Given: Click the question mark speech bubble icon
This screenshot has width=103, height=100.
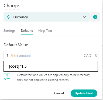Looking at the screenshot, I should 7,77.
